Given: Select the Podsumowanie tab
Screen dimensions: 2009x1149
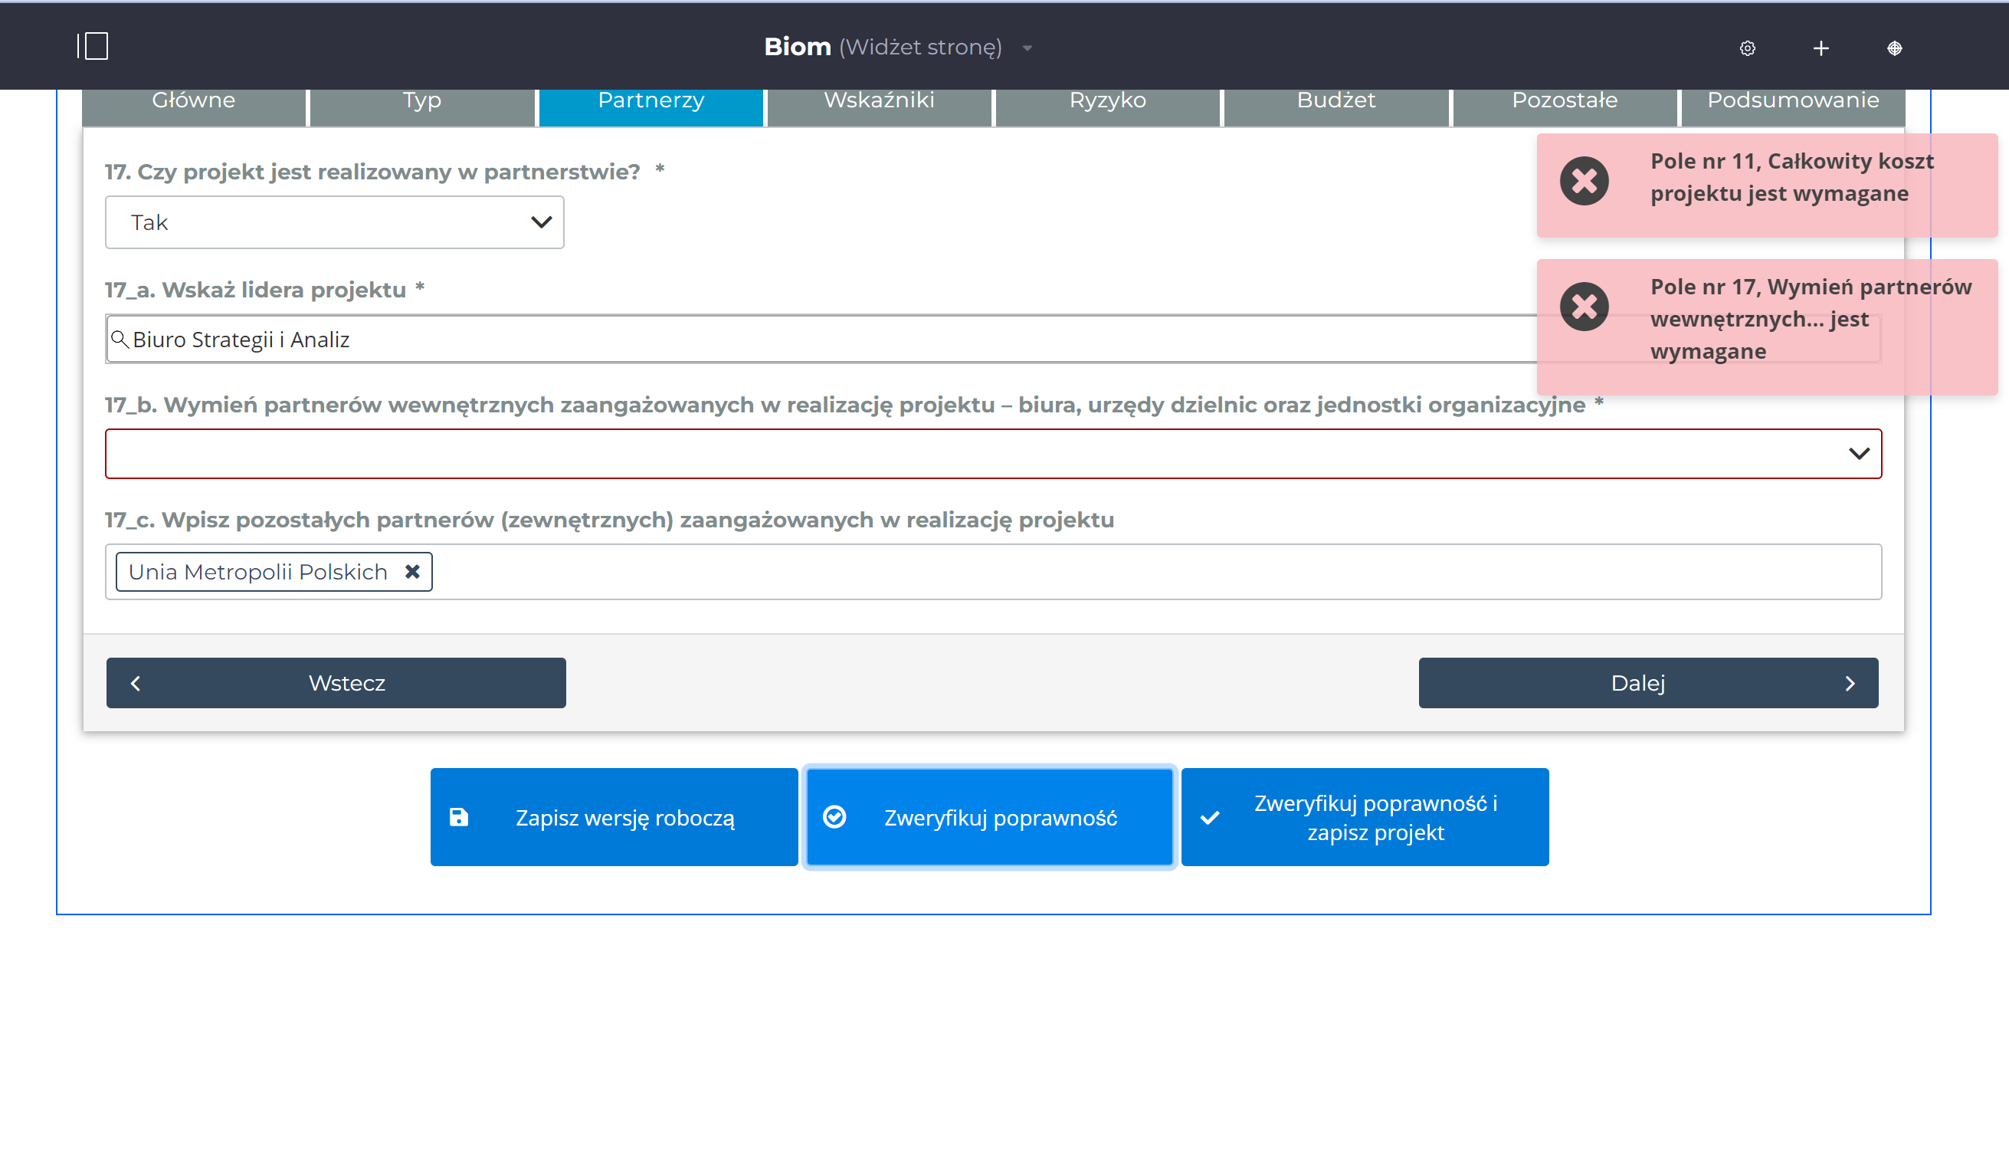Looking at the screenshot, I should (1792, 102).
